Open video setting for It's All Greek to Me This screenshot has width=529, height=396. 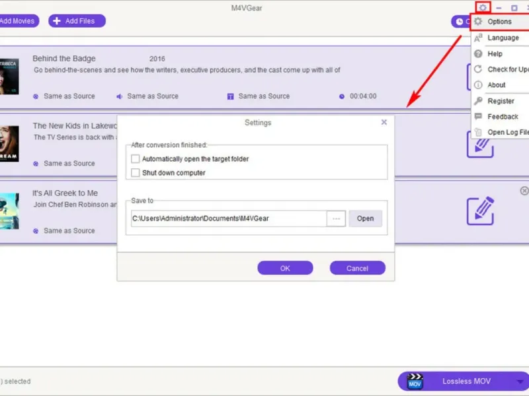tap(64, 231)
